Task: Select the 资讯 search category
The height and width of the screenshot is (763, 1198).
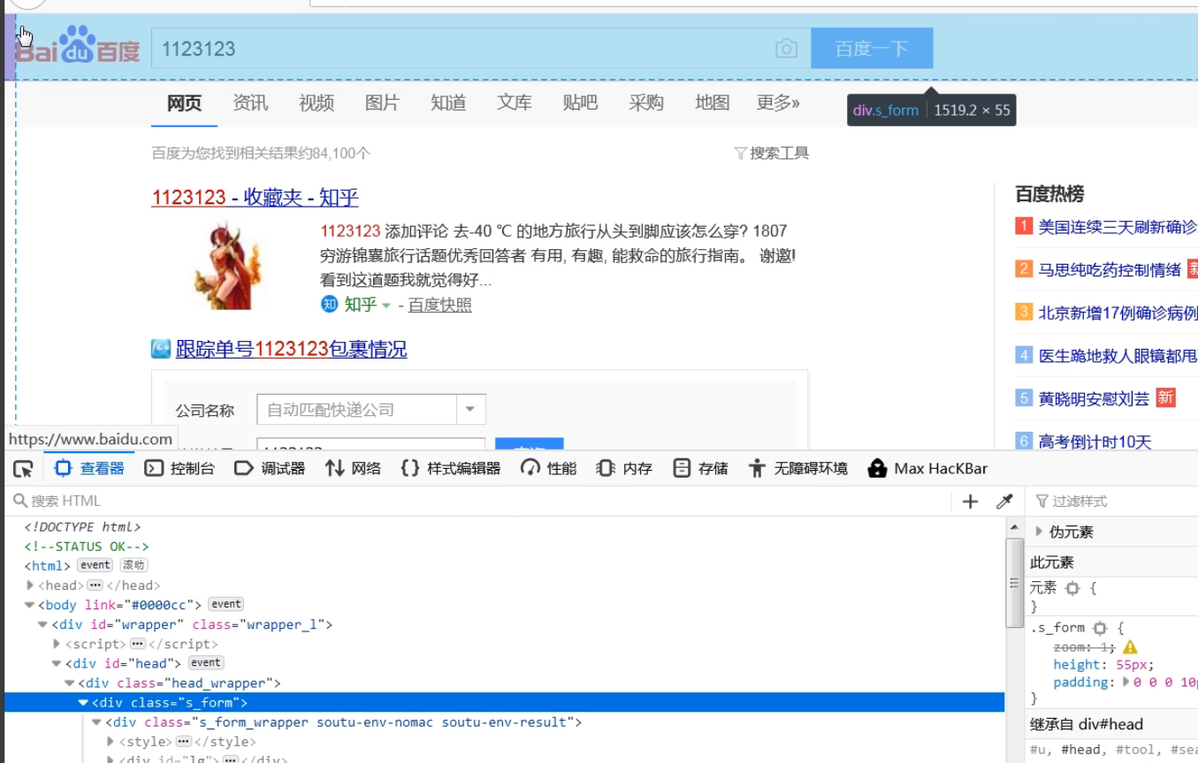Action: (250, 103)
